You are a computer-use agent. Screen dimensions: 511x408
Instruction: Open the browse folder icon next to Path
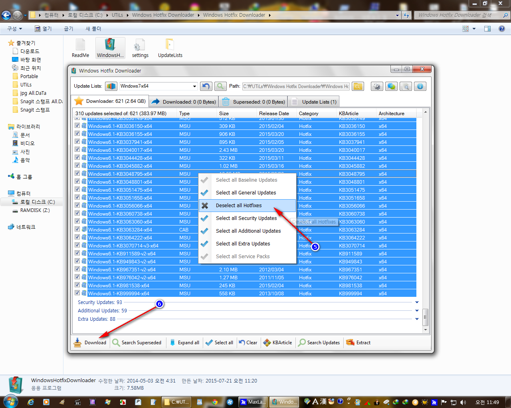[x=358, y=86]
